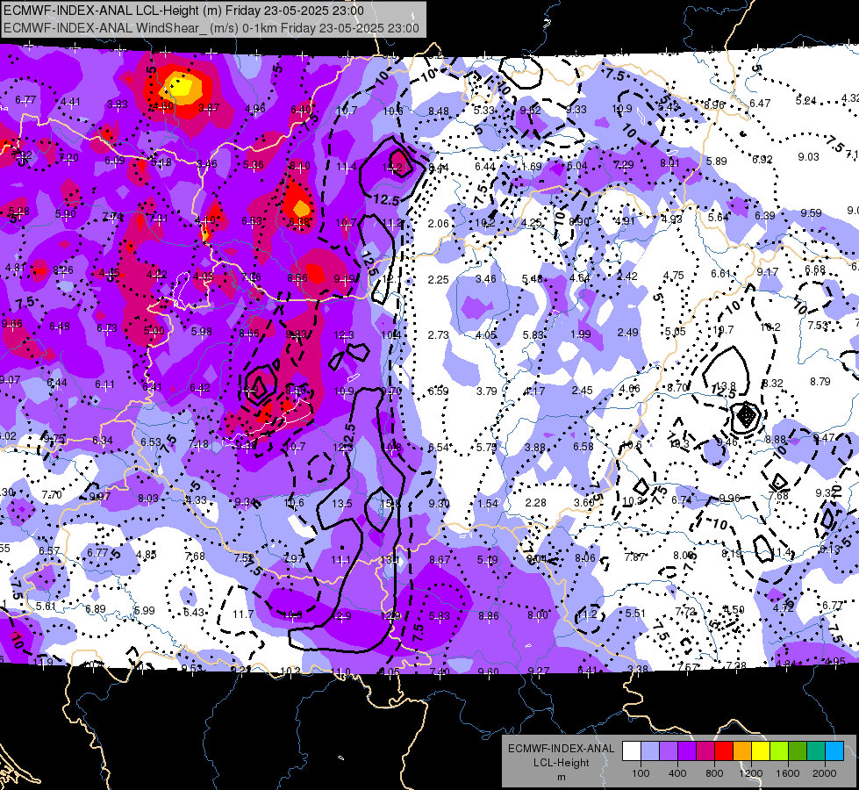The width and height of the screenshot is (859, 790).
Task: Click the wind shear value 5.98
Action: pyautogui.click(x=202, y=332)
